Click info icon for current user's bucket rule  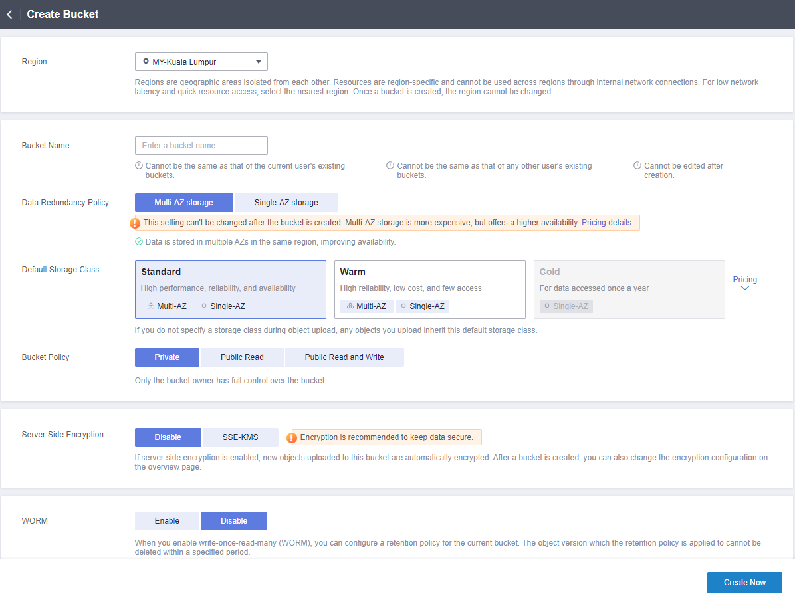[x=139, y=165]
